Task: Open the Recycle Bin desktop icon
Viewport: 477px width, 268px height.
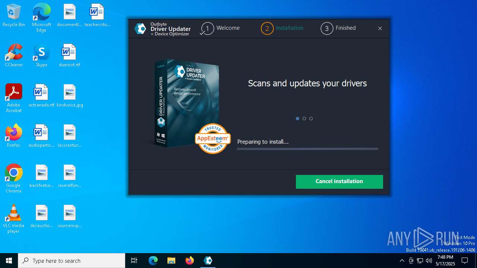Action: (x=14, y=16)
